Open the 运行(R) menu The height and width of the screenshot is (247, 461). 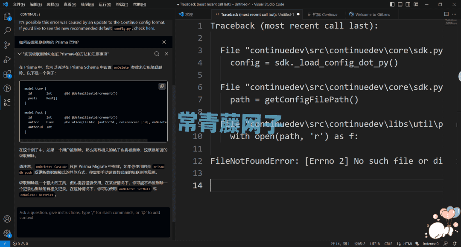105,4
